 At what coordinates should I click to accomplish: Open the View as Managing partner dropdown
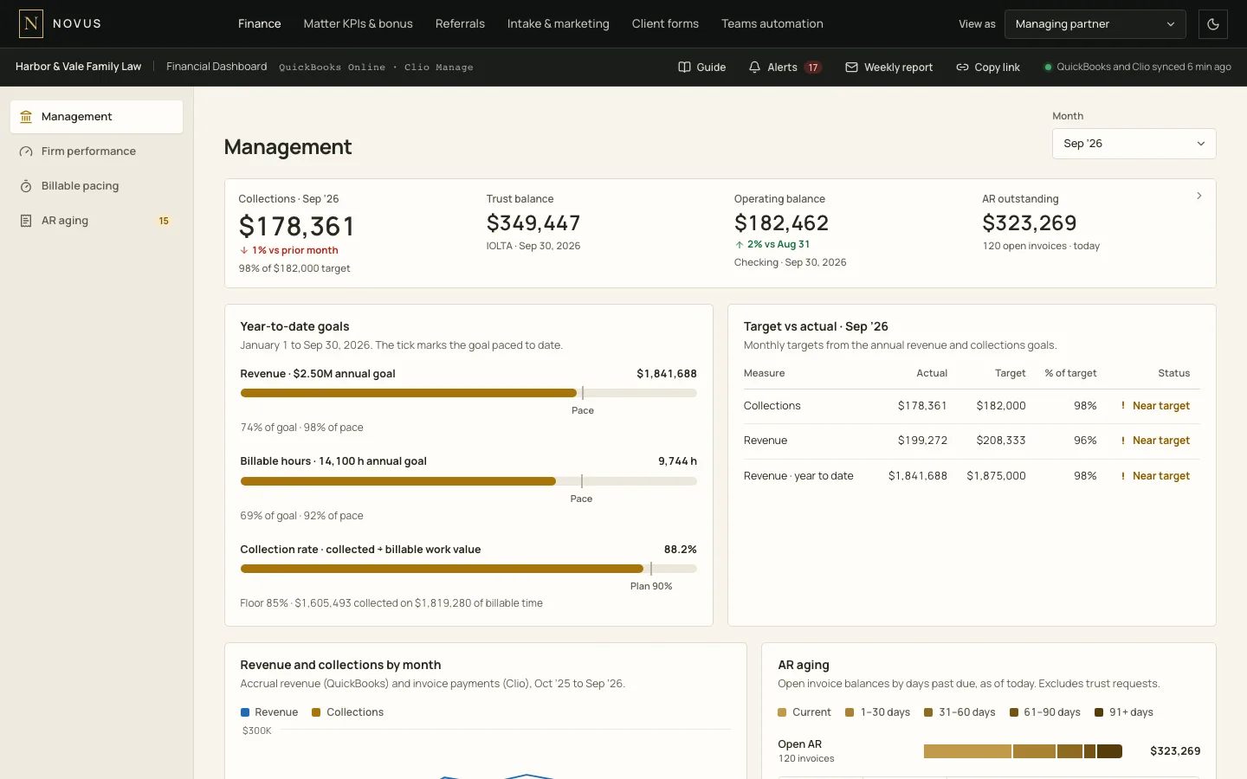1095,24
